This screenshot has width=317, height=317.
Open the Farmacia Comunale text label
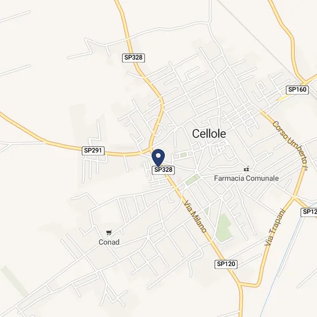[246, 178]
